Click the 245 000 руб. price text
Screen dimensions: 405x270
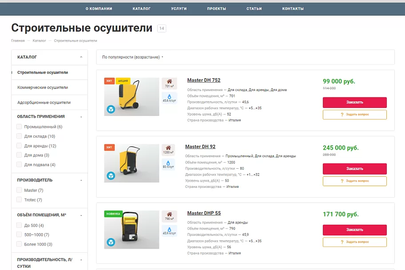pos(341,147)
